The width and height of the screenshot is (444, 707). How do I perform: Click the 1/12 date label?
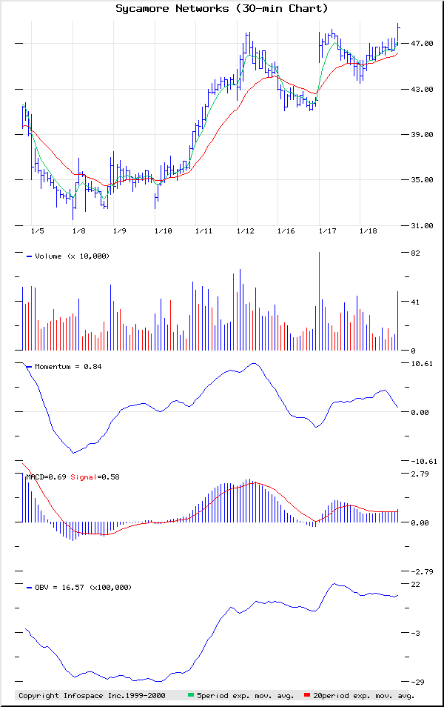[x=246, y=231]
